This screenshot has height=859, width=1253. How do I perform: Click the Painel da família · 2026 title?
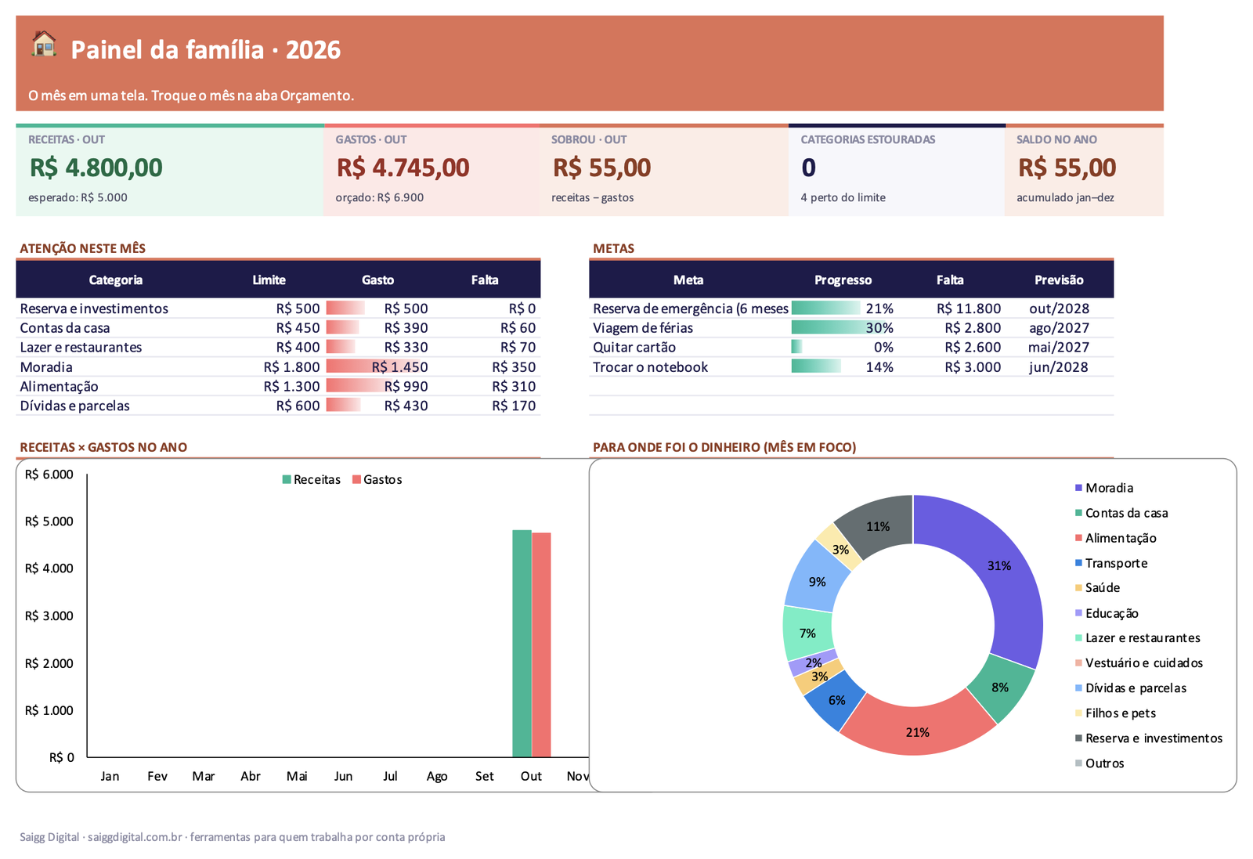pyautogui.click(x=206, y=49)
